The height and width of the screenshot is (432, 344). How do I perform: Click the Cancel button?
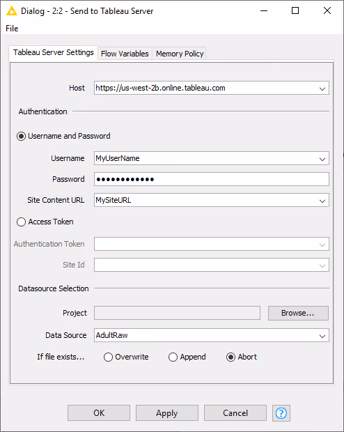click(x=235, y=412)
